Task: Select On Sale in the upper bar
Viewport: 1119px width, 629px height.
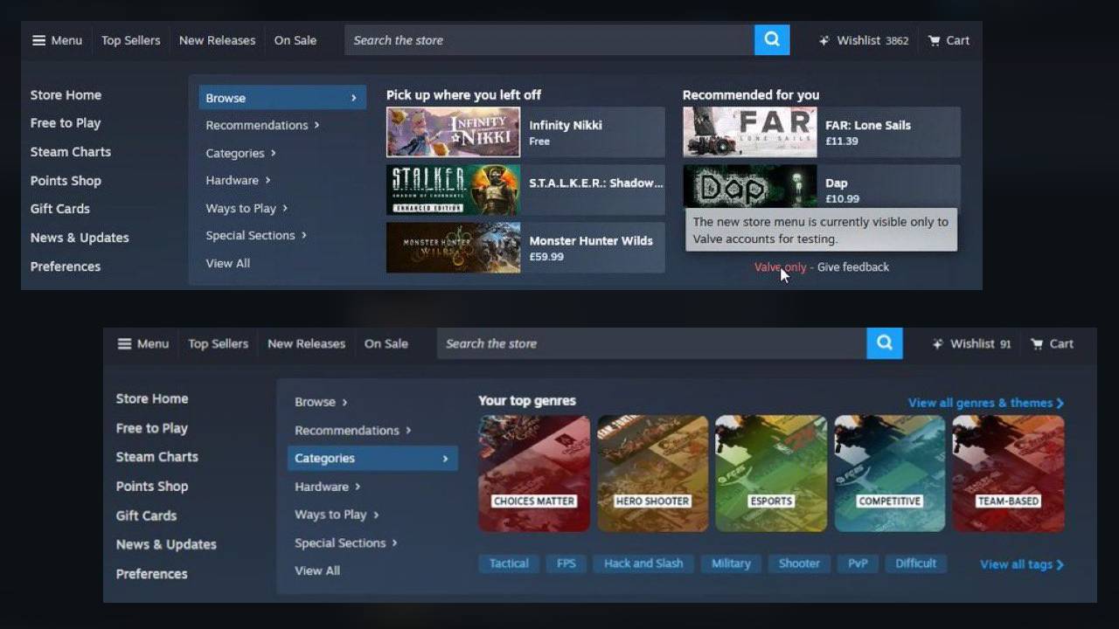Action: tap(295, 40)
